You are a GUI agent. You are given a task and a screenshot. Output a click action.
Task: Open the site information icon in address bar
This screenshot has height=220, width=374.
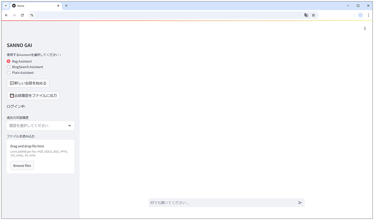coord(32,15)
